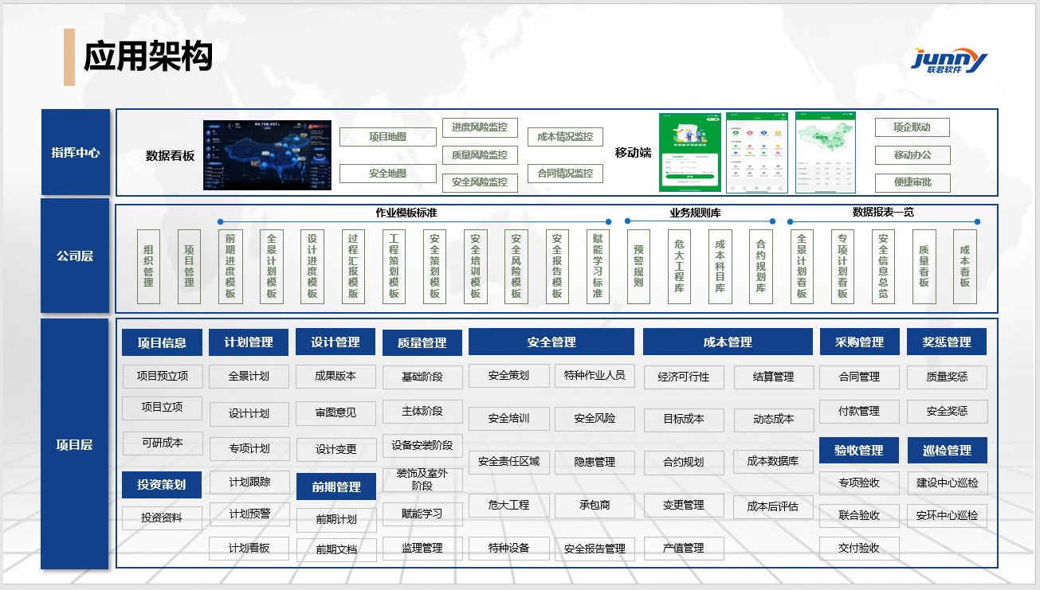Click the 成本管理 module header
This screenshot has height=590, width=1040.
click(727, 342)
